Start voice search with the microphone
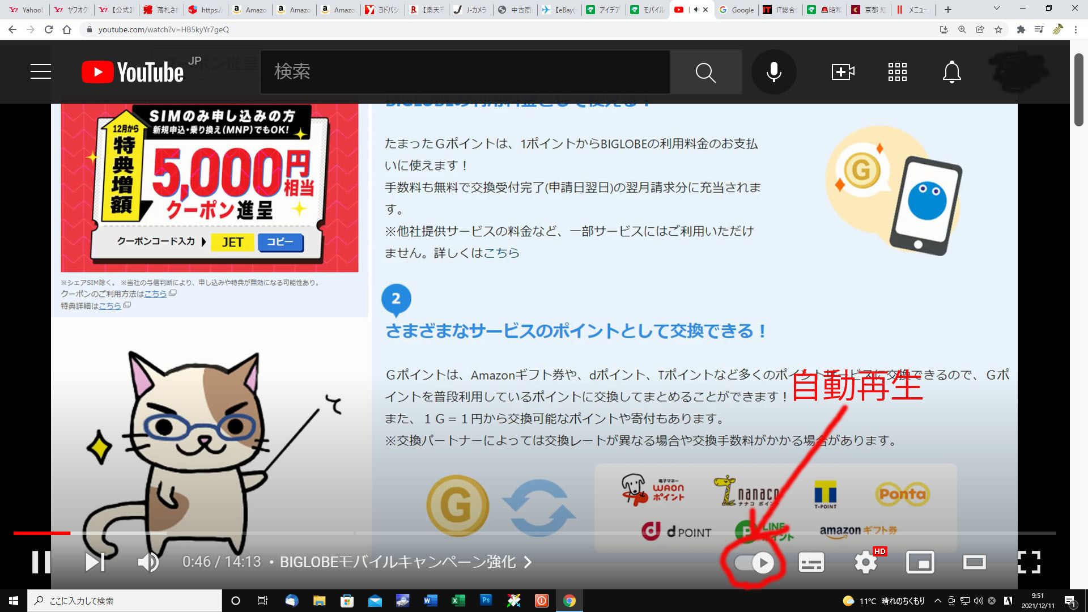This screenshot has width=1088, height=612. click(x=773, y=72)
